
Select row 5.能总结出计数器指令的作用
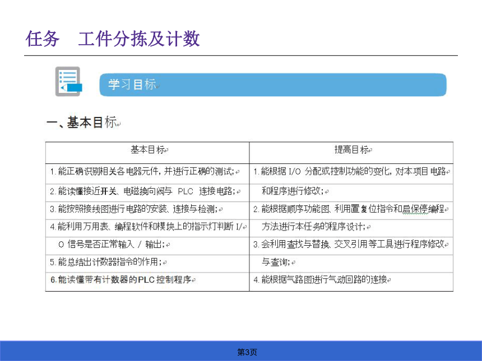pyautogui.click(x=147, y=264)
